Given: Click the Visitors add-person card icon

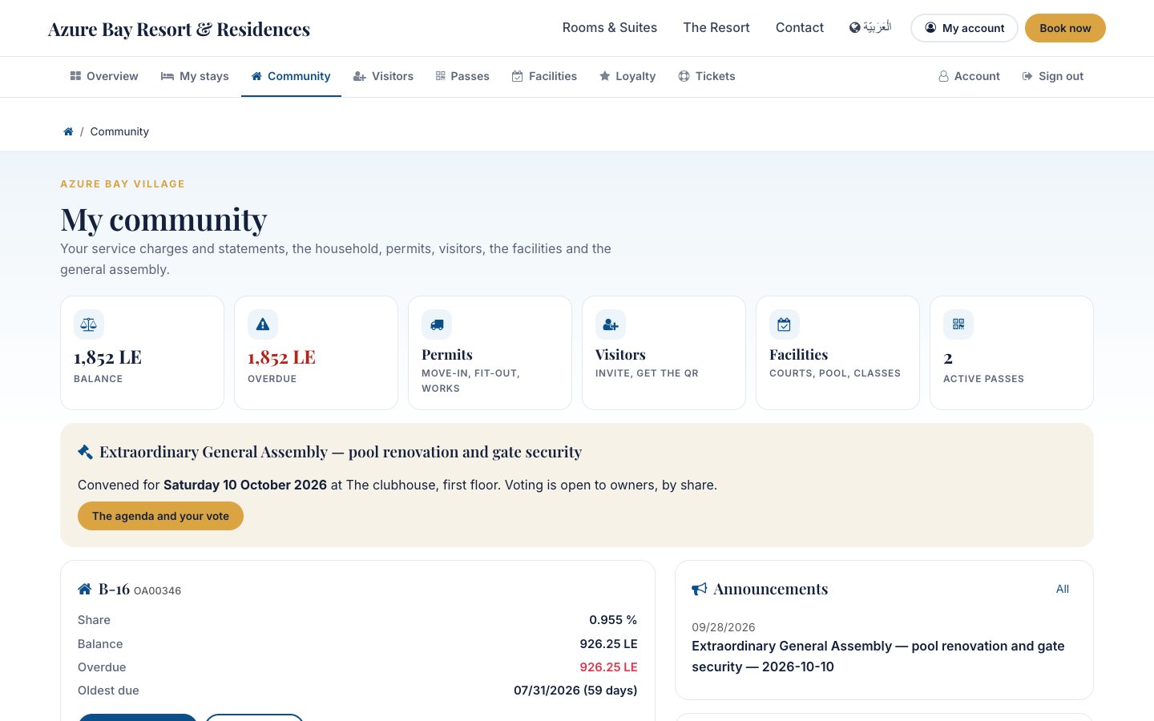Looking at the screenshot, I should 611,324.
